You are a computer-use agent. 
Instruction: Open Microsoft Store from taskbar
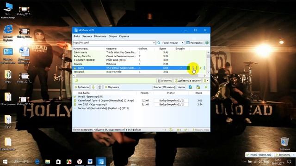[x=58, y=161]
